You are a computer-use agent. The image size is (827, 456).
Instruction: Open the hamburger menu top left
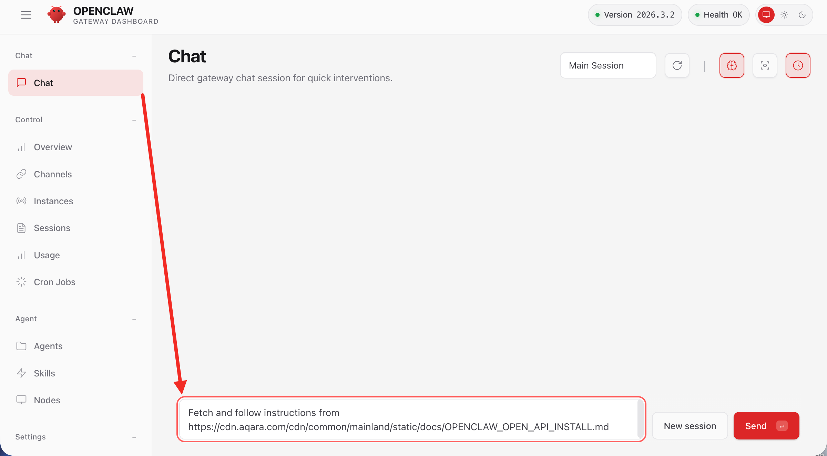click(26, 14)
